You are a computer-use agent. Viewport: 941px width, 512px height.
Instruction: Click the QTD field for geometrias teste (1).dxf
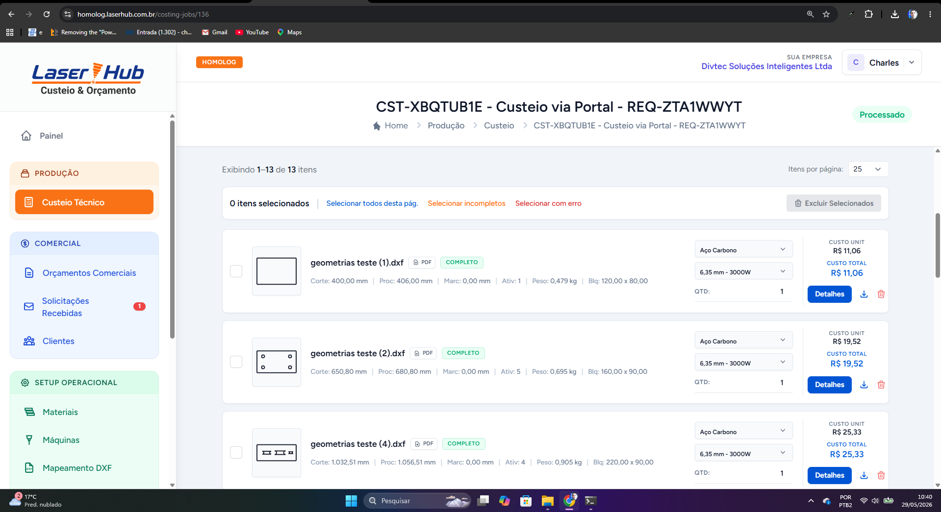click(743, 292)
